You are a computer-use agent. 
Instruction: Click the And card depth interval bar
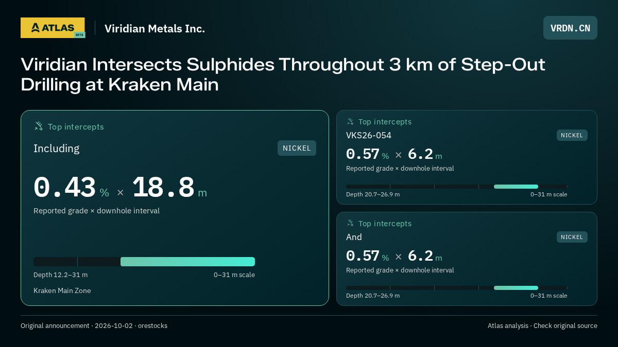click(456, 288)
